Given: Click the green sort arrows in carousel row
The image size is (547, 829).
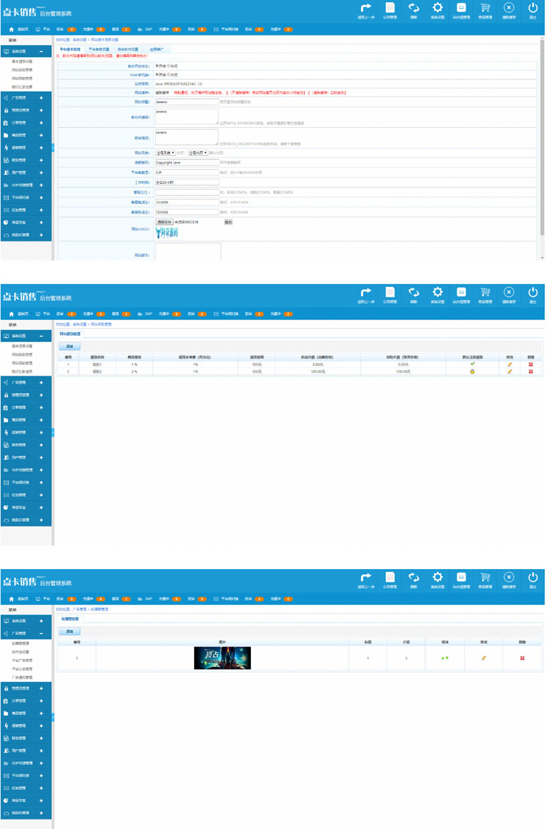Looking at the screenshot, I should 444,658.
